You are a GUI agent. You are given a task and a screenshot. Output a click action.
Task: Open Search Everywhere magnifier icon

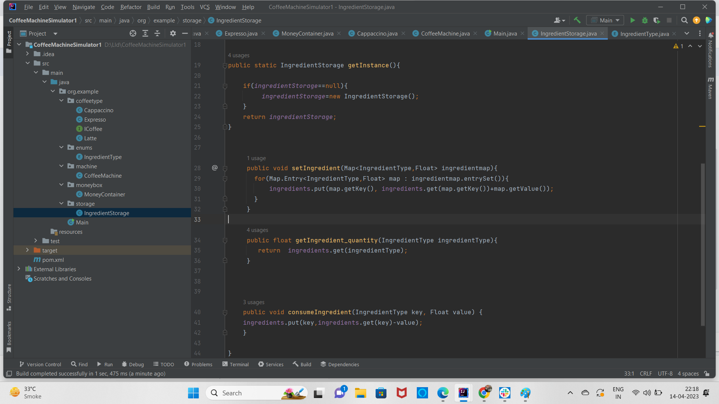[x=684, y=21]
